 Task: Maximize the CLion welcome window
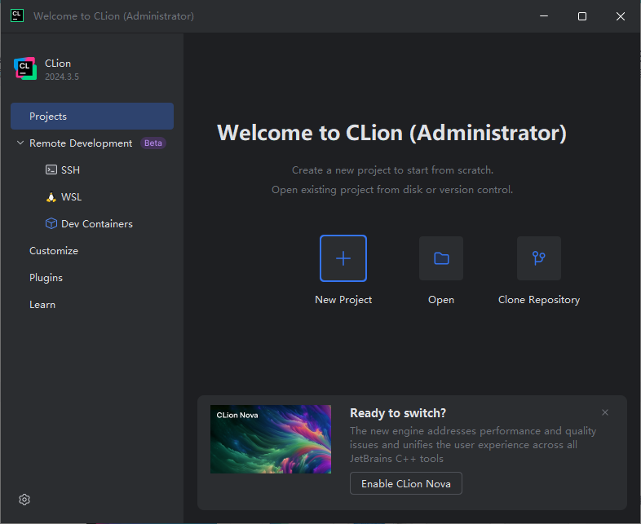pos(582,16)
